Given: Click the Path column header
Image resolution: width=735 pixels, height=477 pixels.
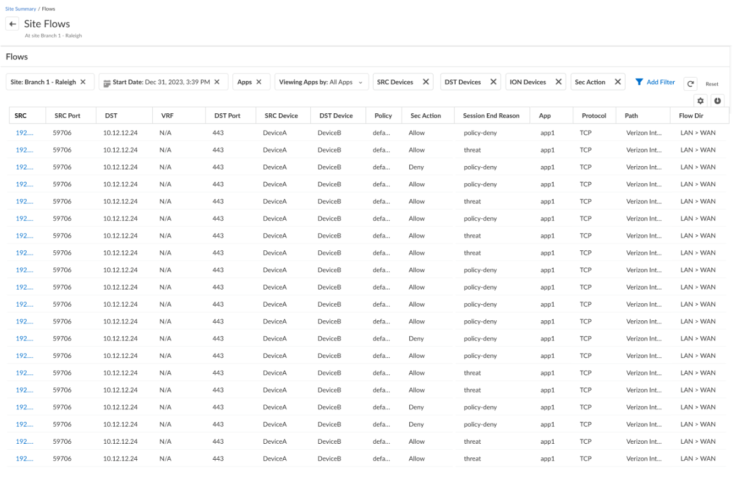Looking at the screenshot, I should tap(643, 116).
